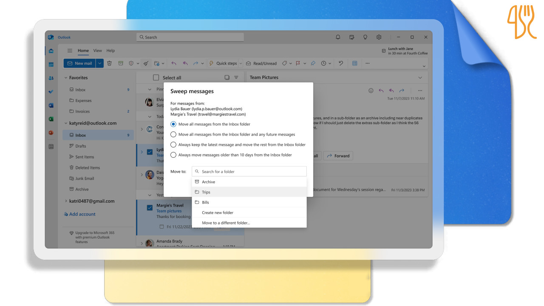
Task: Click the Sweep broom icon
Action: click(146, 63)
